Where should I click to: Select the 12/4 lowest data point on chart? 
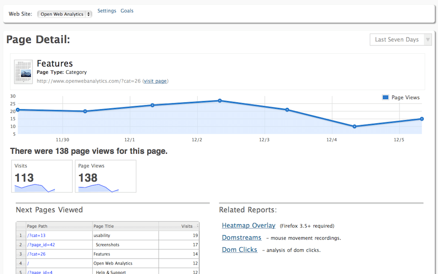tap(354, 126)
